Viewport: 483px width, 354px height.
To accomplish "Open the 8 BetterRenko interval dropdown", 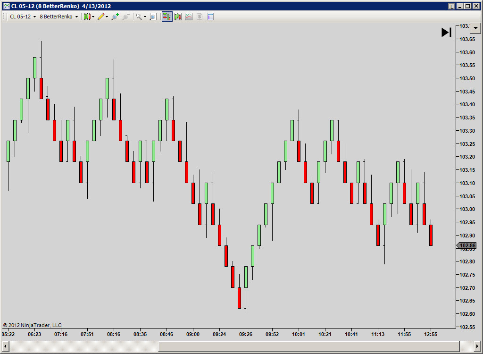I will [58, 17].
